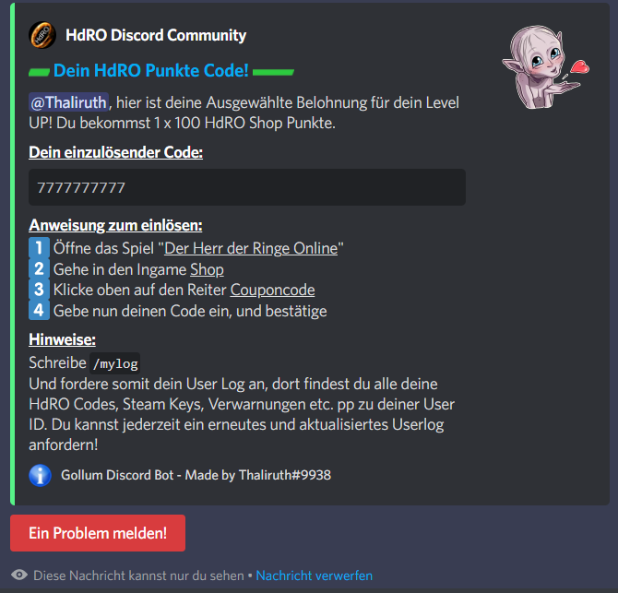Click the eye icon beside visibility notice
This screenshot has height=593, width=618.
(19, 575)
